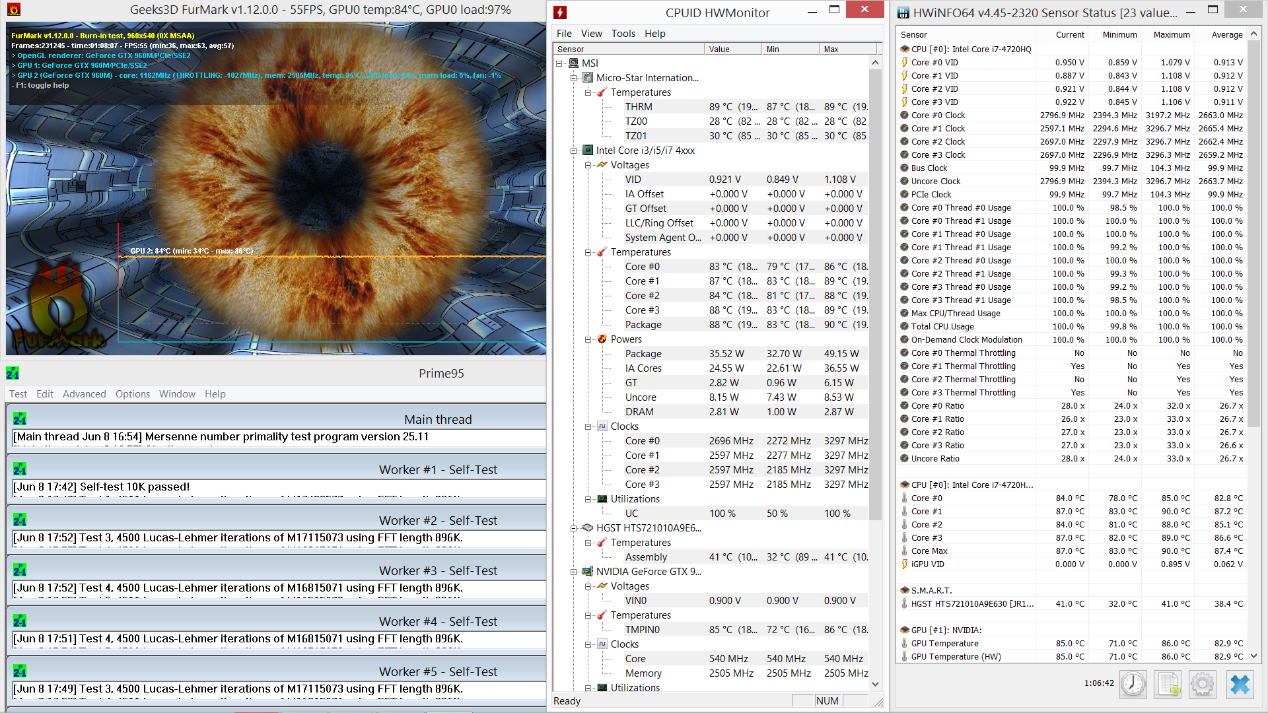Collapse the Intel Core i3/i5/i7 4xxx node
1268x713 pixels.
(574, 151)
